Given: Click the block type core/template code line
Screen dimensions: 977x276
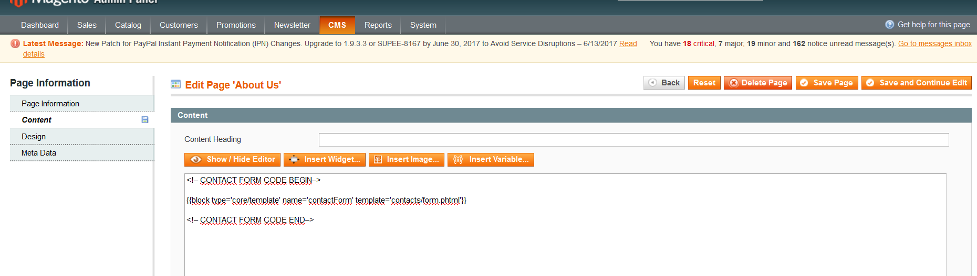Looking at the screenshot, I should click(x=326, y=200).
